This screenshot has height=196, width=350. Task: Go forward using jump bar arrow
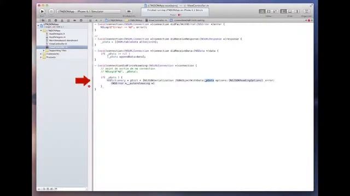click(101, 21)
